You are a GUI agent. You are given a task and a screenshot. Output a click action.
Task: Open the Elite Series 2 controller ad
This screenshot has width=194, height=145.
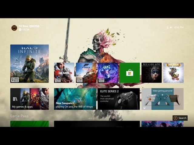[x=119, y=99]
